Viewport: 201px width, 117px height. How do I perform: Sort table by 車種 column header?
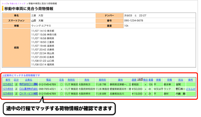[158, 80]
